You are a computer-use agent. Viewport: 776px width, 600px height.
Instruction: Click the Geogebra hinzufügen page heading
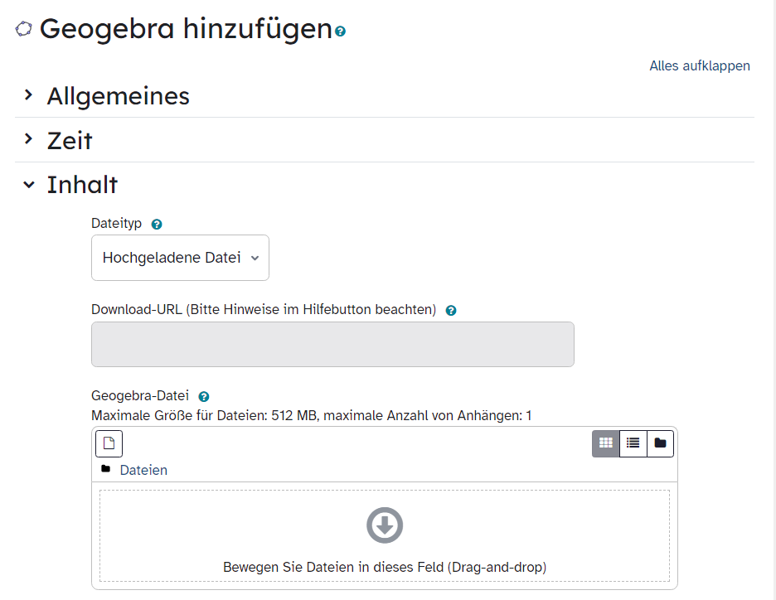(x=186, y=29)
